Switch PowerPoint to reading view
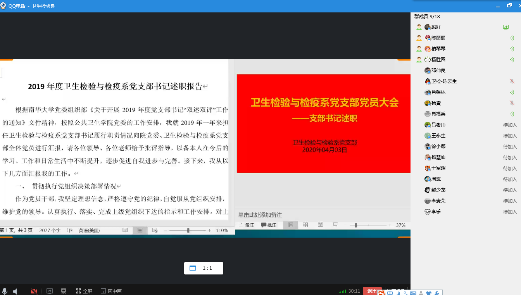The image size is (521, 295). [320, 225]
